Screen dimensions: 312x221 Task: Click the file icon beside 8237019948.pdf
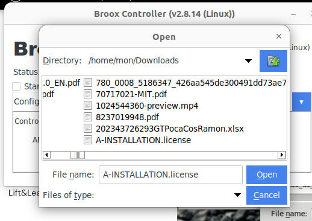click(x=88, y=117)
